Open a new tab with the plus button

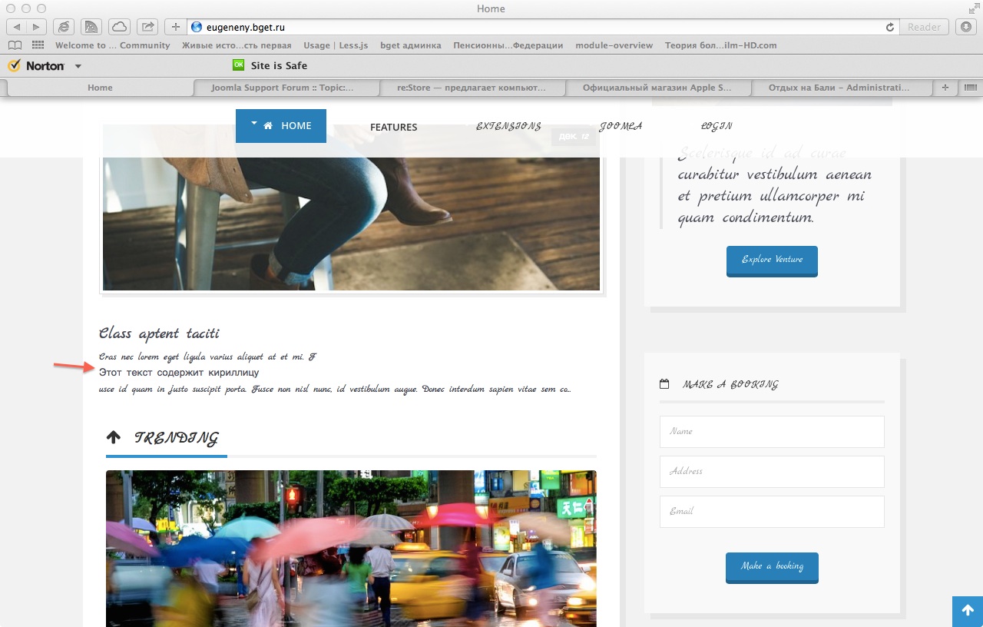coord(945,88)
